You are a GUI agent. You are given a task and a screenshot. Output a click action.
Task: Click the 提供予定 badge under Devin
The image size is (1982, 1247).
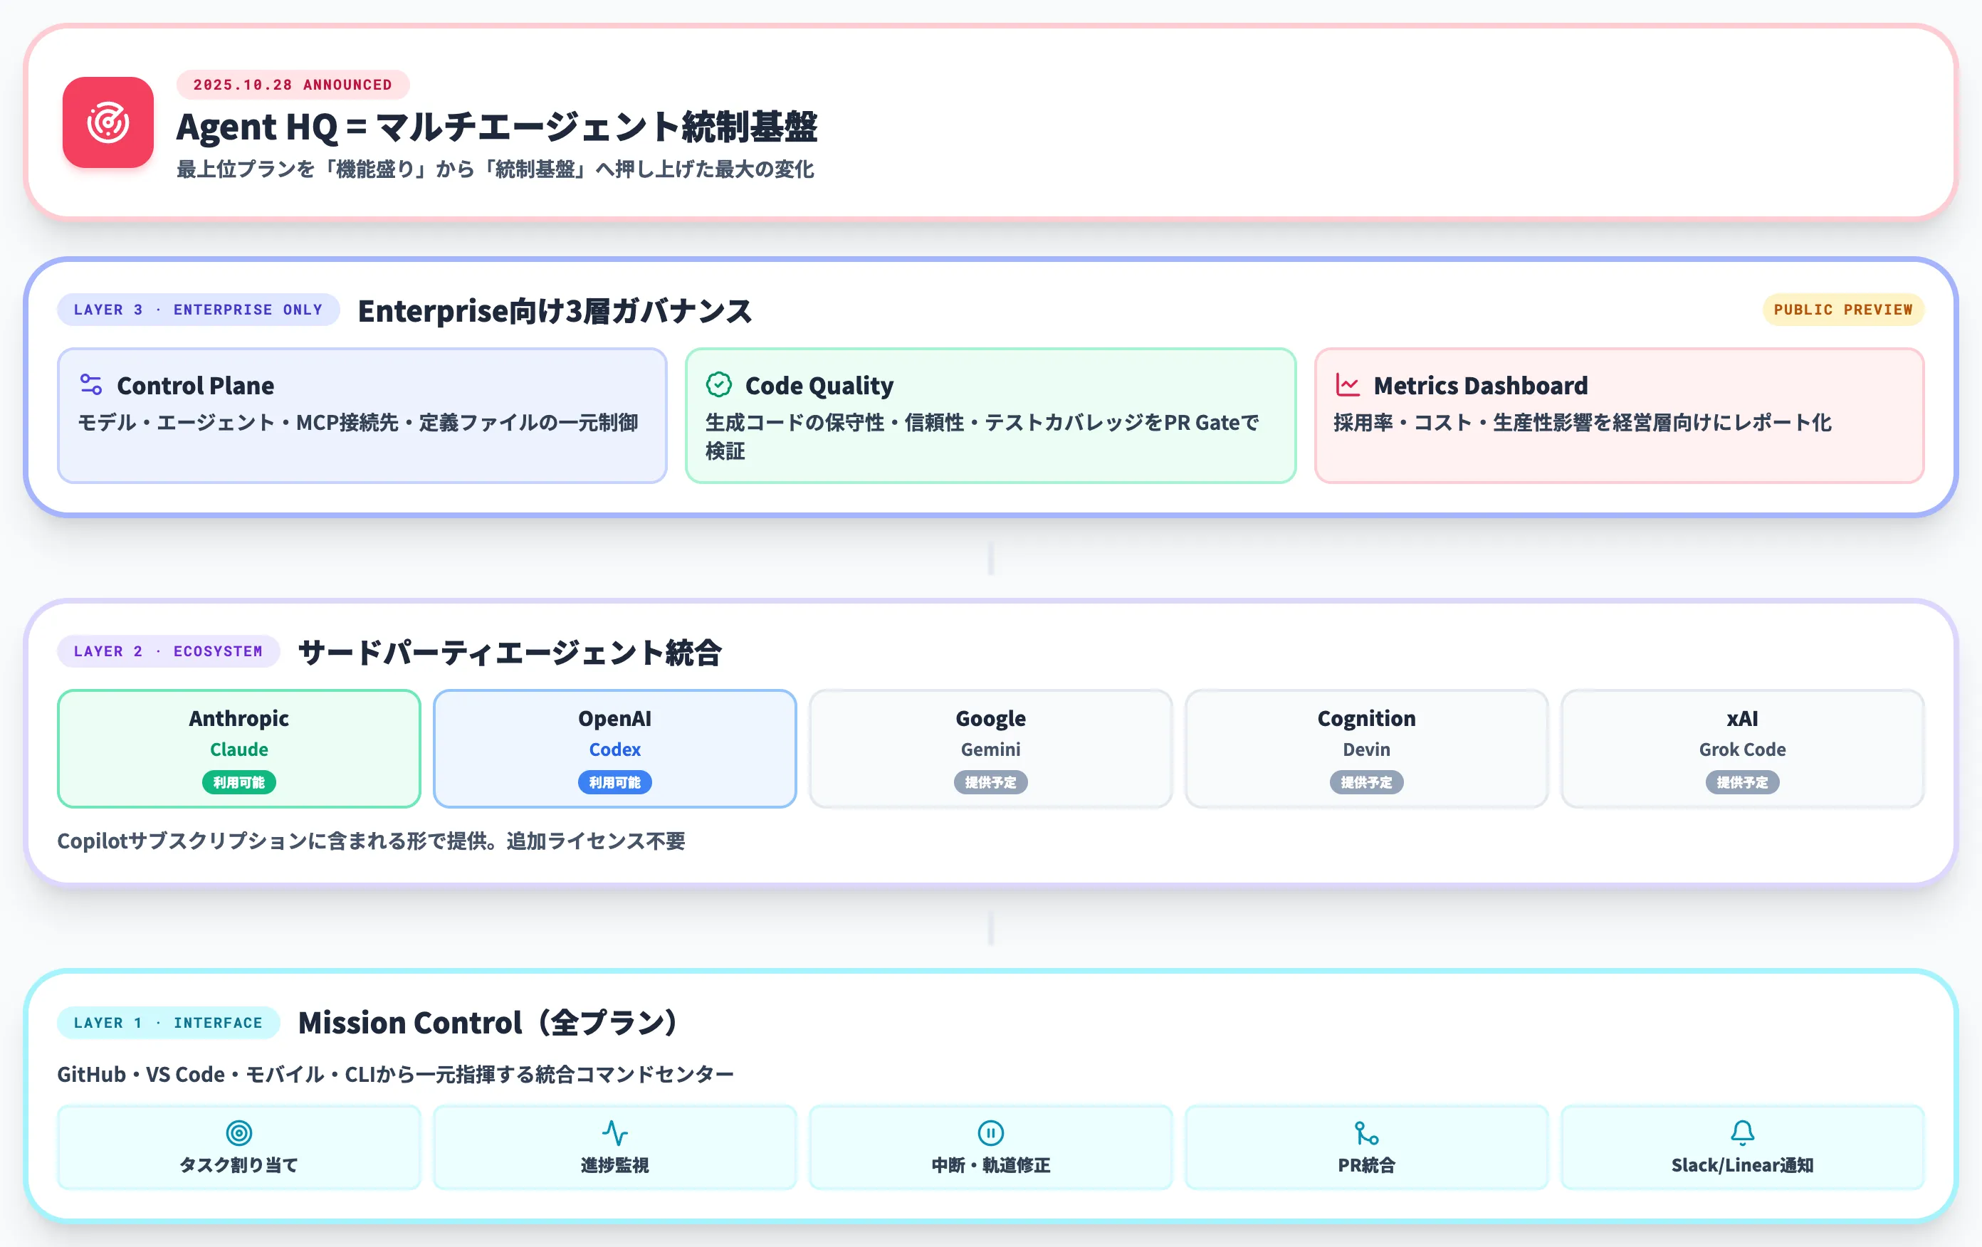[1366, 782]
